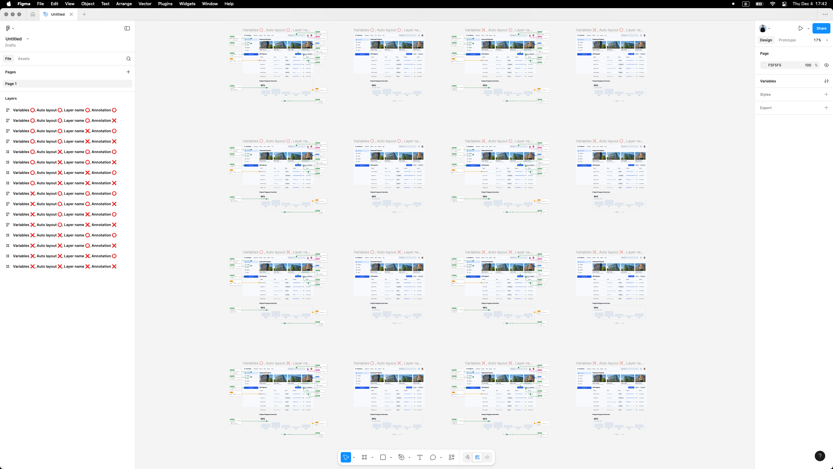Switch to Dev Mode toggle
Viewport: 833px width, 469px height.
487,457
